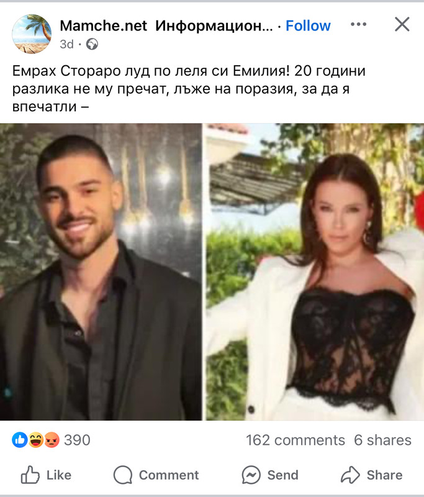The height and width of the screenshot is (497, 424).
Task: View the 162 comments
Action: click(295, 440)
